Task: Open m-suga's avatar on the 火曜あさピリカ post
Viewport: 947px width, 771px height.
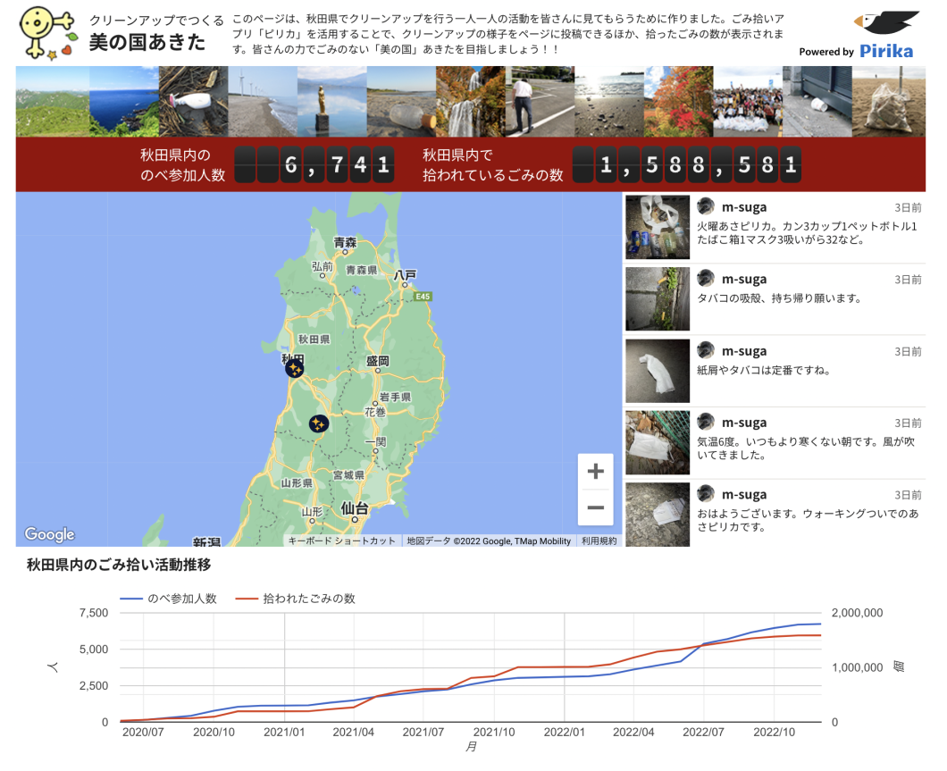Action: click(x=706, y=206)
